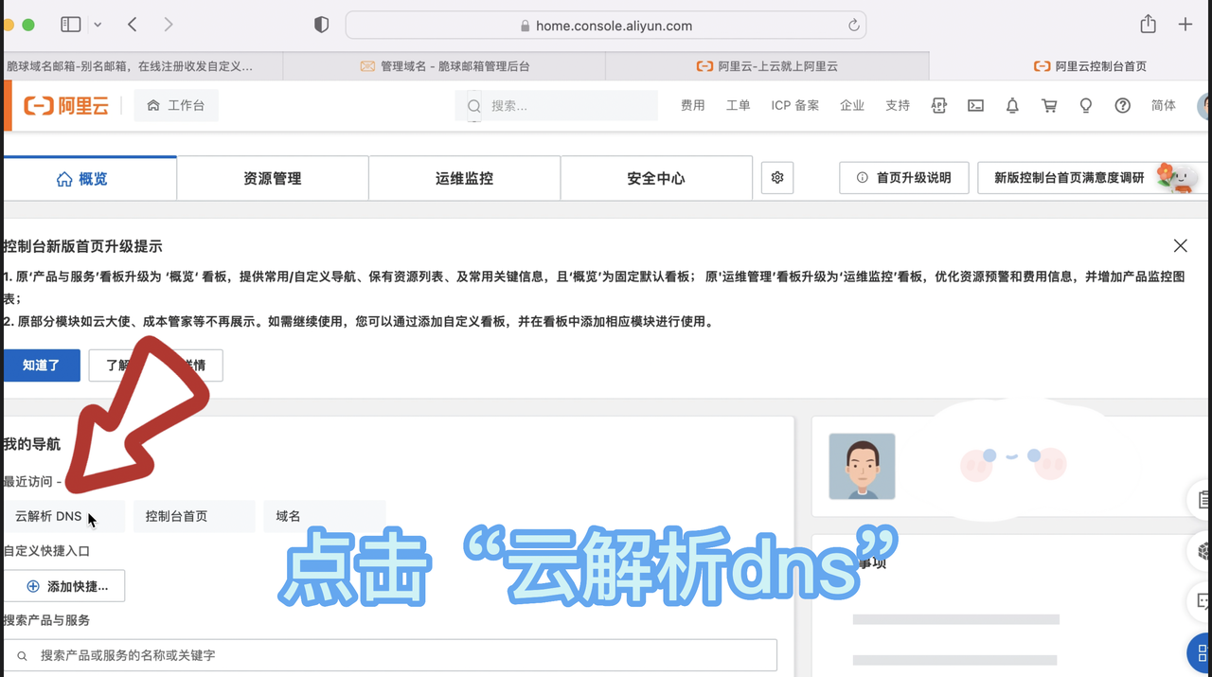
Task: Open 云解析 DNS recent link
Action: 62,516
